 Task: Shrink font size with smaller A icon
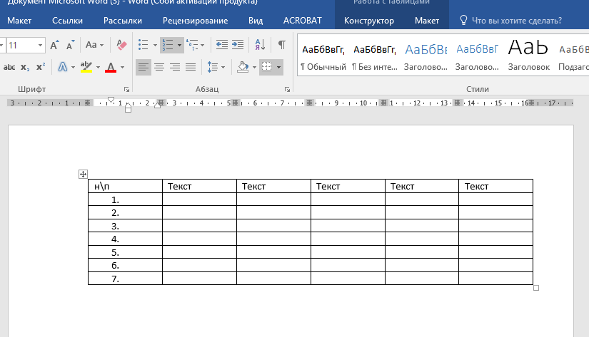[70, 46]
